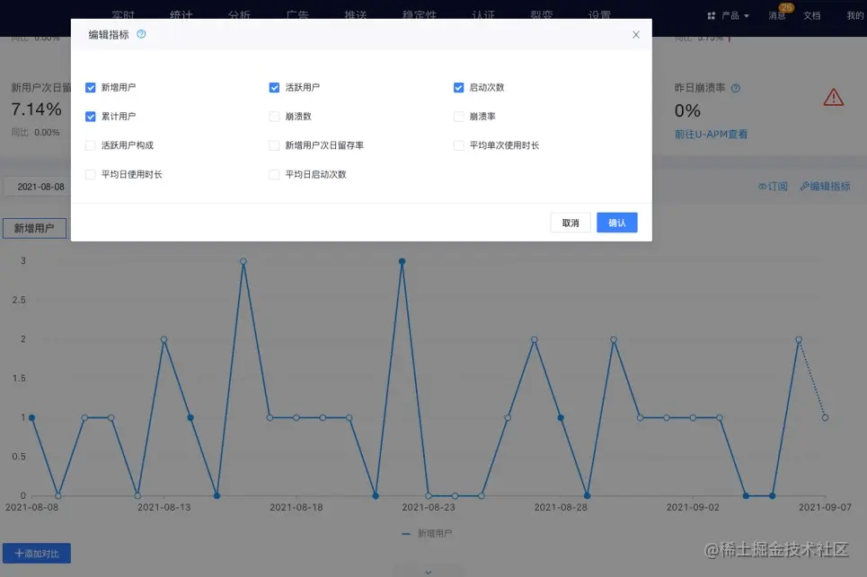Image resolution: width=867 pixels, height=577 pixels.
Task: Click the last data point 2021-09-07
Action: (x=825, y=418)
